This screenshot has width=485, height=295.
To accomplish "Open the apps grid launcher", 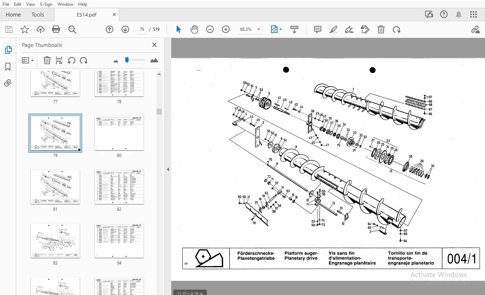I will (x=474, y=14).
